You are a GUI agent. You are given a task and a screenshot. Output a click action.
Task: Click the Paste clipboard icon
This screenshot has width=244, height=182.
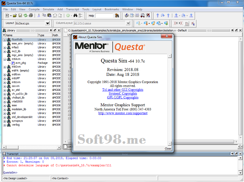coord(49,15)
